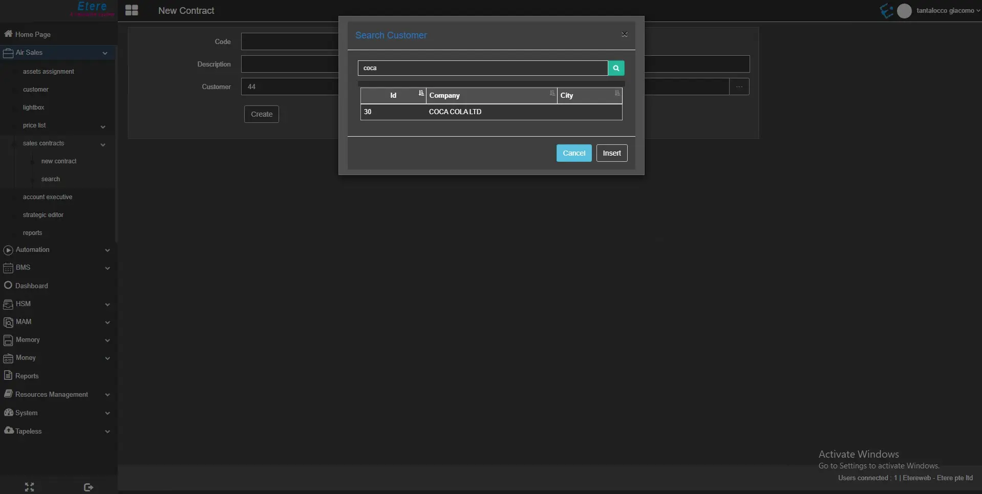Click the user avatar circle icon
The image size is (982, 494).
click(x=904, y=11)
